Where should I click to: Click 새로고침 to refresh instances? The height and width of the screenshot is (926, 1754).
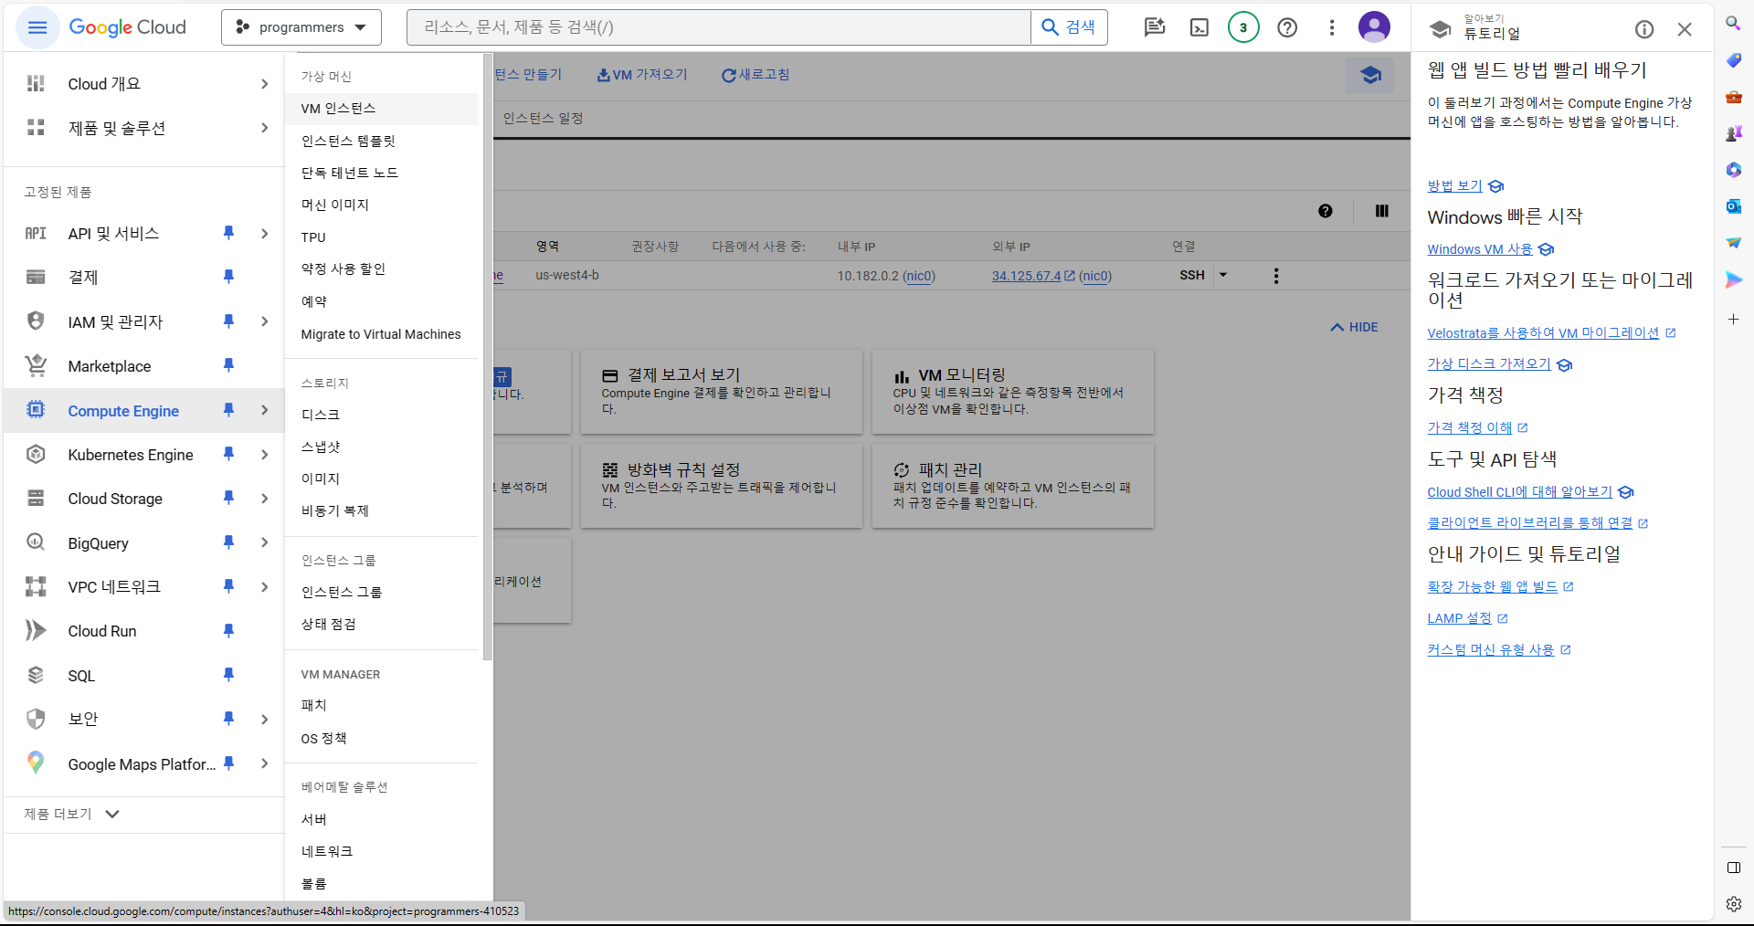(755, 75)
